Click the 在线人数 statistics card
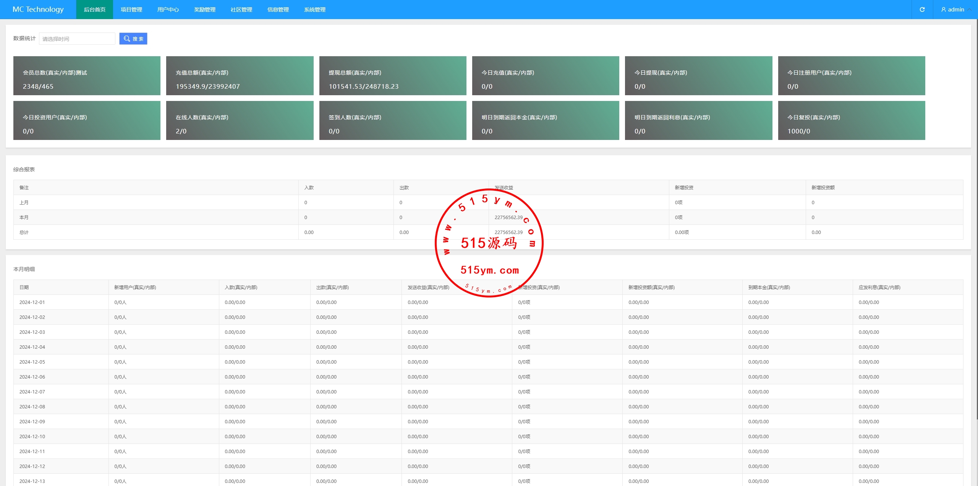This screenshot has height=486, width=978. (240, 120)
